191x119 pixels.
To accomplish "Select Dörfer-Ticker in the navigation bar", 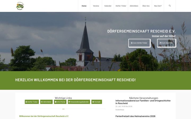I will (x=121, y=6).
